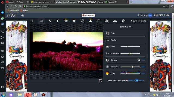The image size is (174, 97).
Task: Open Windows Start menu
Action: click(x=3, y=95)
